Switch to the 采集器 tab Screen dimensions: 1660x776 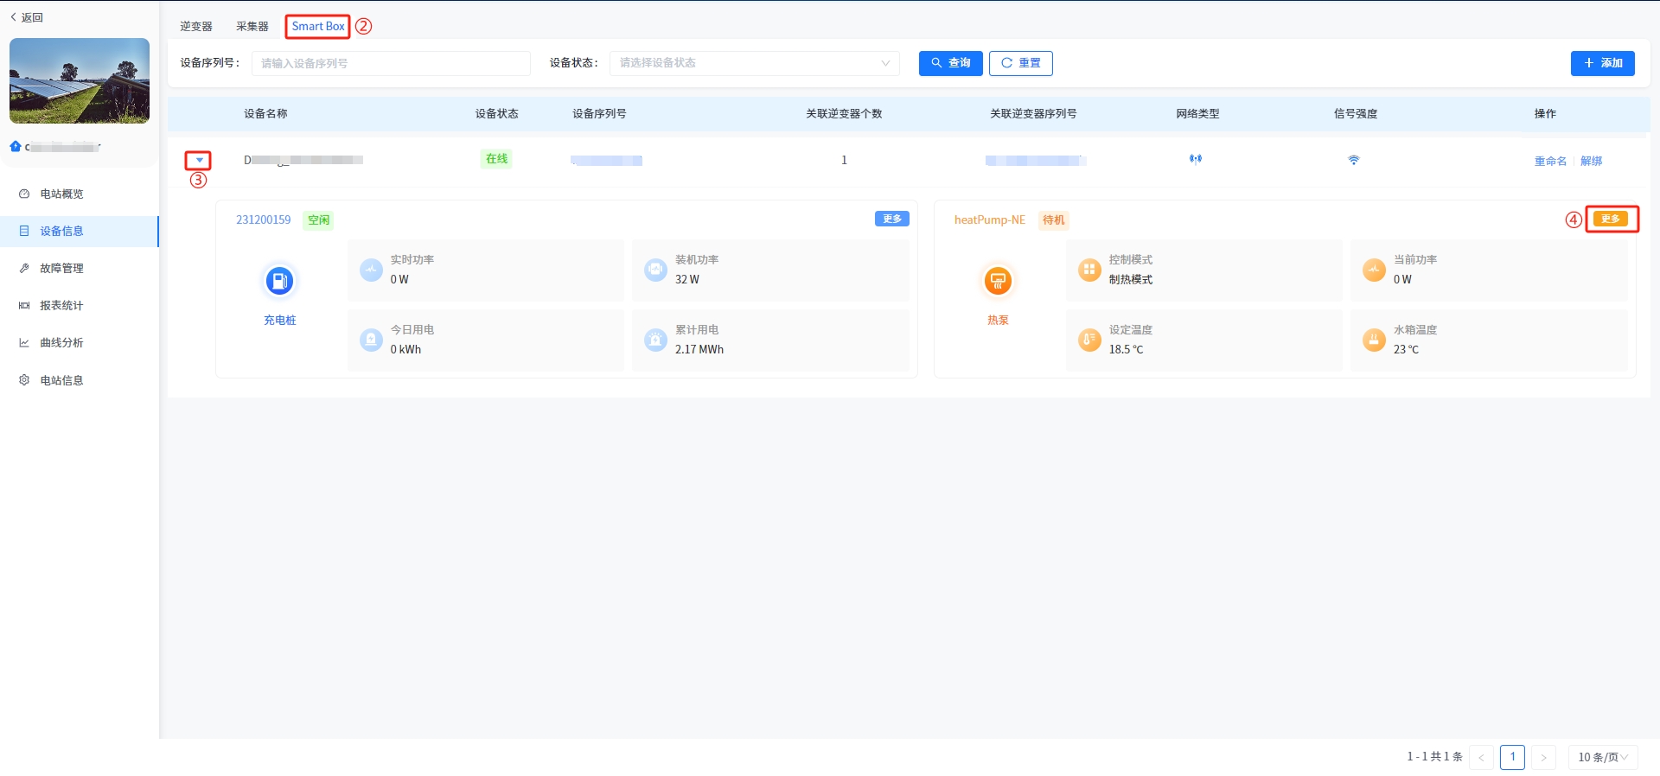click(x=252, y=27)
